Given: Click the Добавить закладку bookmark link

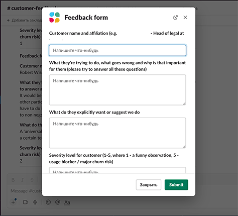Looking at the screenshot, I should [x=25, y=20].
